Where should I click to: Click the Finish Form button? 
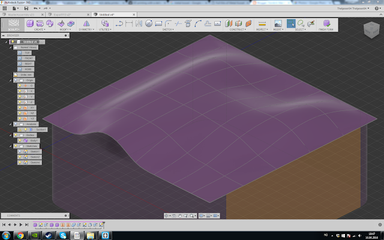[x=326, y=25]
